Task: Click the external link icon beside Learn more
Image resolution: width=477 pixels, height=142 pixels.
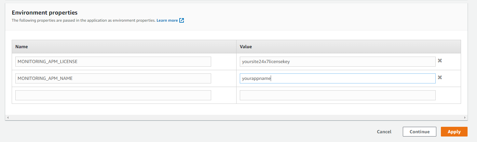Action: pyautogui.click(x=182, y=20)
